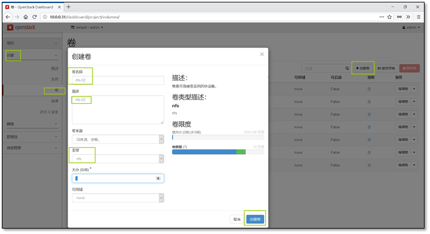Image resolution: width=430 pixels, height=234 pixels.
Task: Click the 卷数量 quota progress bar
Action: point(218,152)
